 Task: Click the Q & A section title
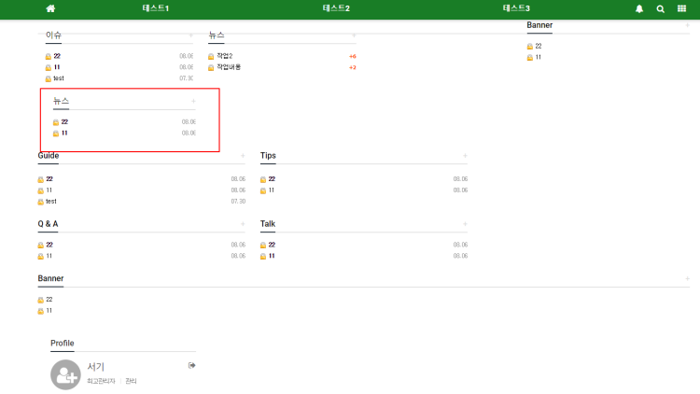pos(48,224)
